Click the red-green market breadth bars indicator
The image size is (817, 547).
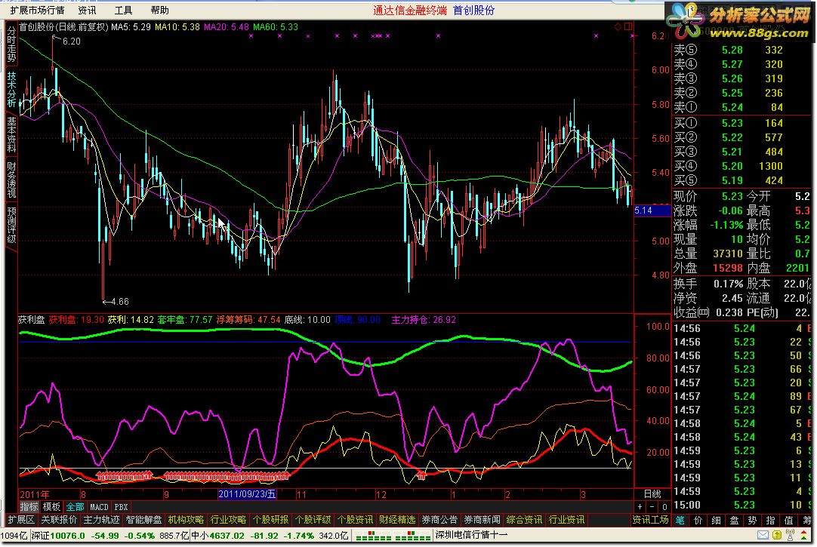[393, 536]
